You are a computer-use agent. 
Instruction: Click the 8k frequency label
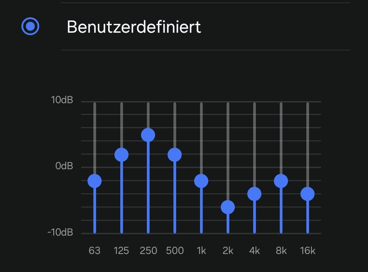[281, 251]
